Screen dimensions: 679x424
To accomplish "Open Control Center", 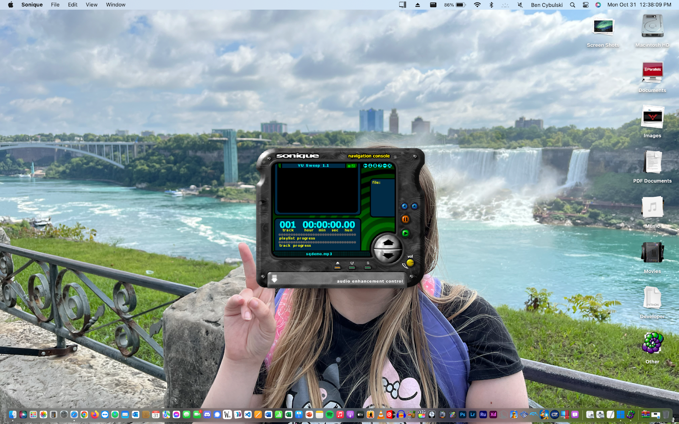I will tap(586, 5).
